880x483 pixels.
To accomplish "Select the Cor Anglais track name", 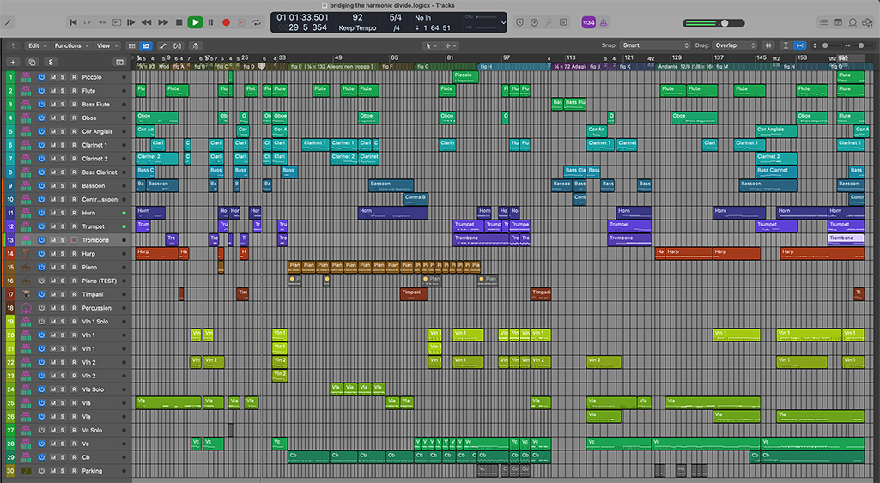I will (x=97, y=132).
